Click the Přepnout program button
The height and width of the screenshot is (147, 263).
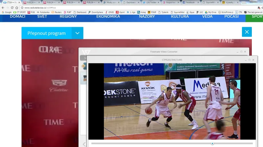click(x=46, y=33)
